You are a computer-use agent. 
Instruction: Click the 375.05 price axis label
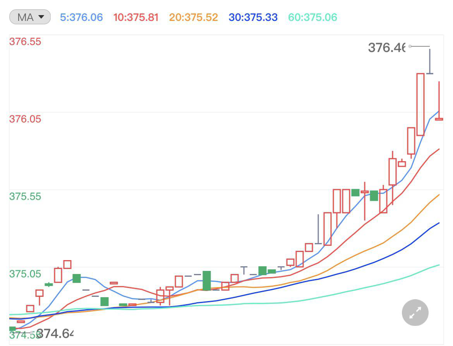click(25, 274)
